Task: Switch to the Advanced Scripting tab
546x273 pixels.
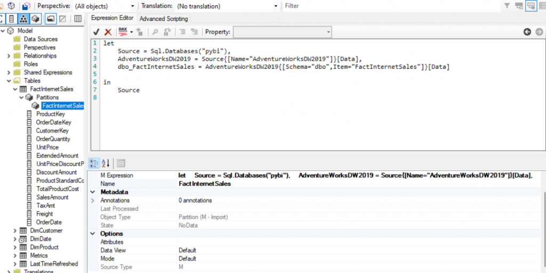Action: pyautogui.click(x=164, y=19)
